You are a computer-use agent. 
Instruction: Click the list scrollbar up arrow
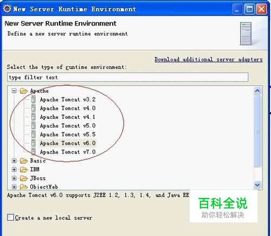[x=257, y=91]
